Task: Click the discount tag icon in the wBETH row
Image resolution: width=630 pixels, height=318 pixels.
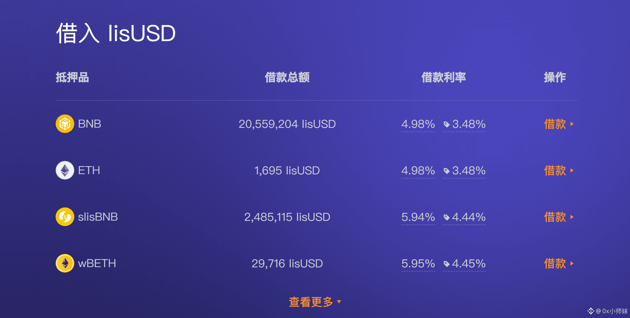Action: 446,264
